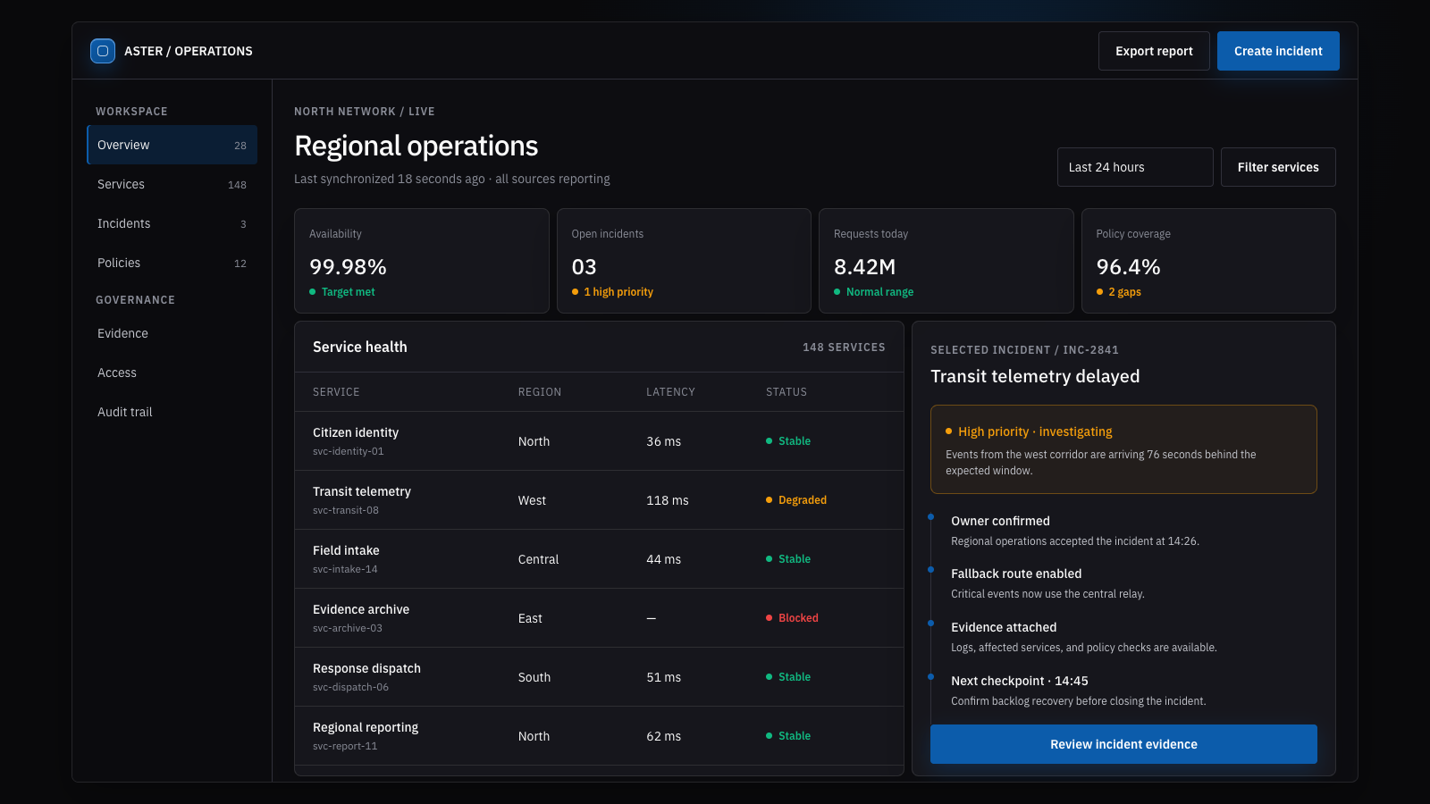Select Policies in the sidebar
This screenshot has width=1430, height=804.
(172, 263)
